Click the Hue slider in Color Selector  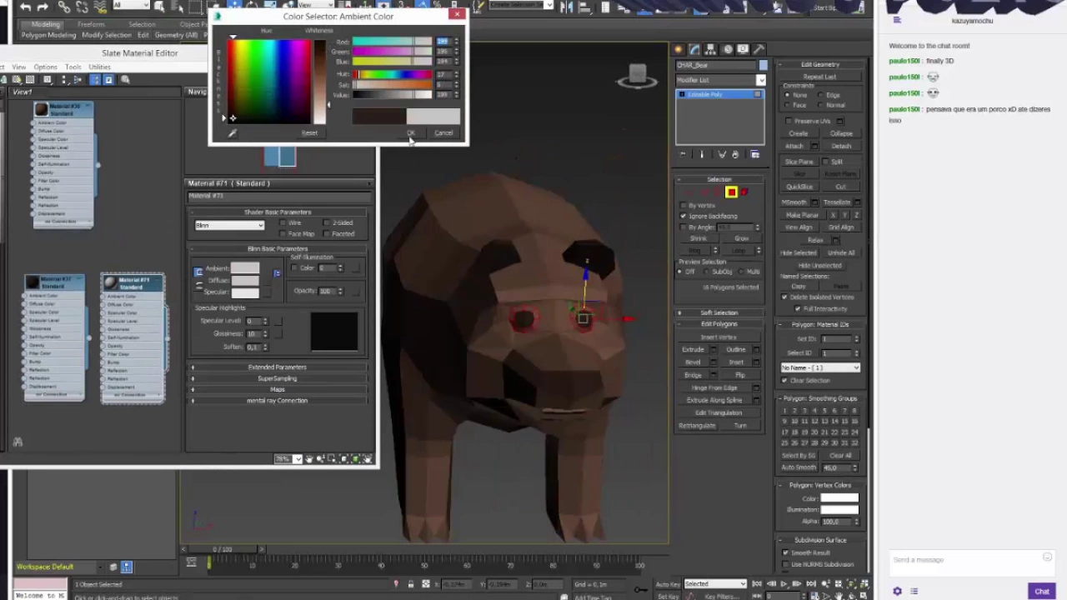392,75
